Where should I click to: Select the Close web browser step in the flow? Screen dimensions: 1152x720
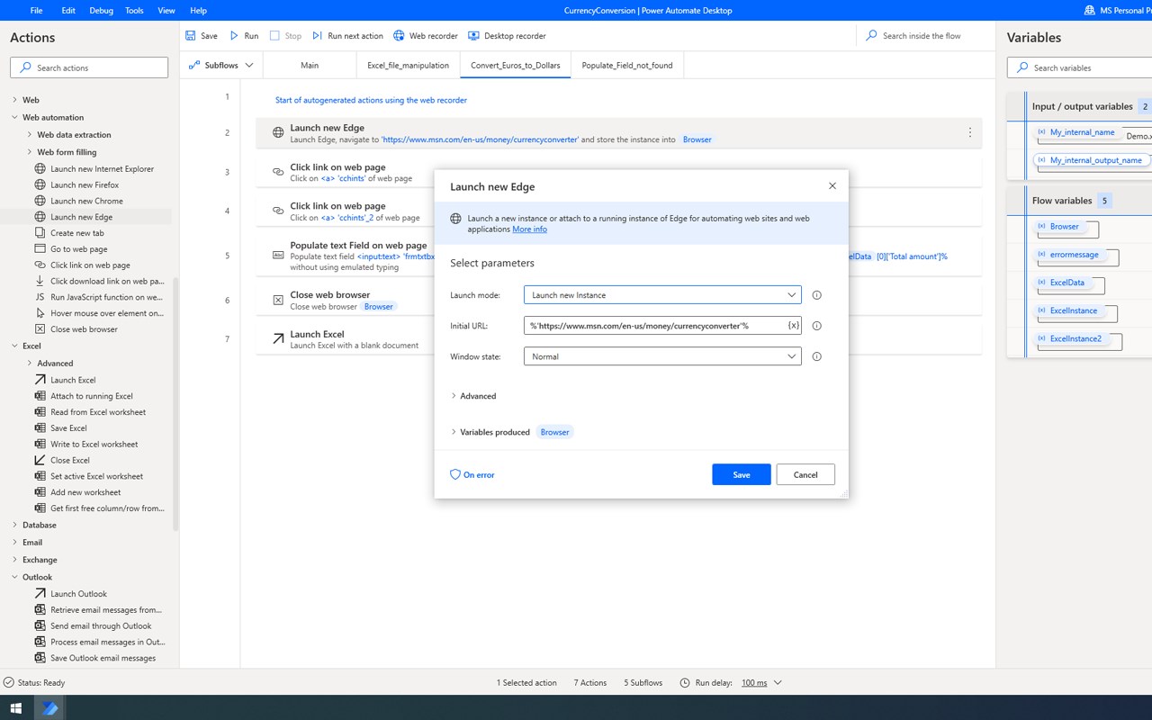pyautogui.click(x=619, y=301)
